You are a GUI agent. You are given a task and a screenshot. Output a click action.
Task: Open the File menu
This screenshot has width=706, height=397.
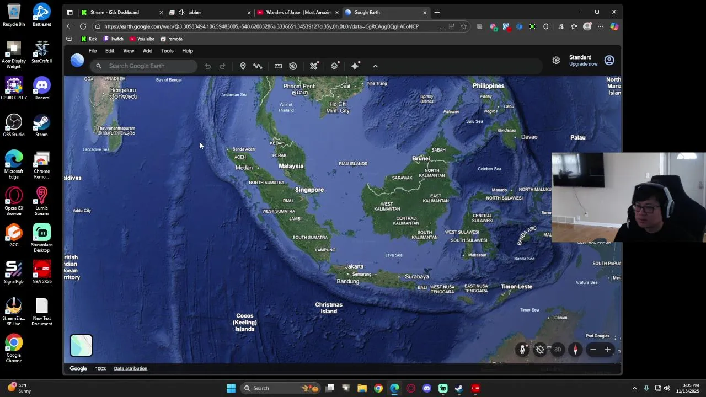coord(93,51)
